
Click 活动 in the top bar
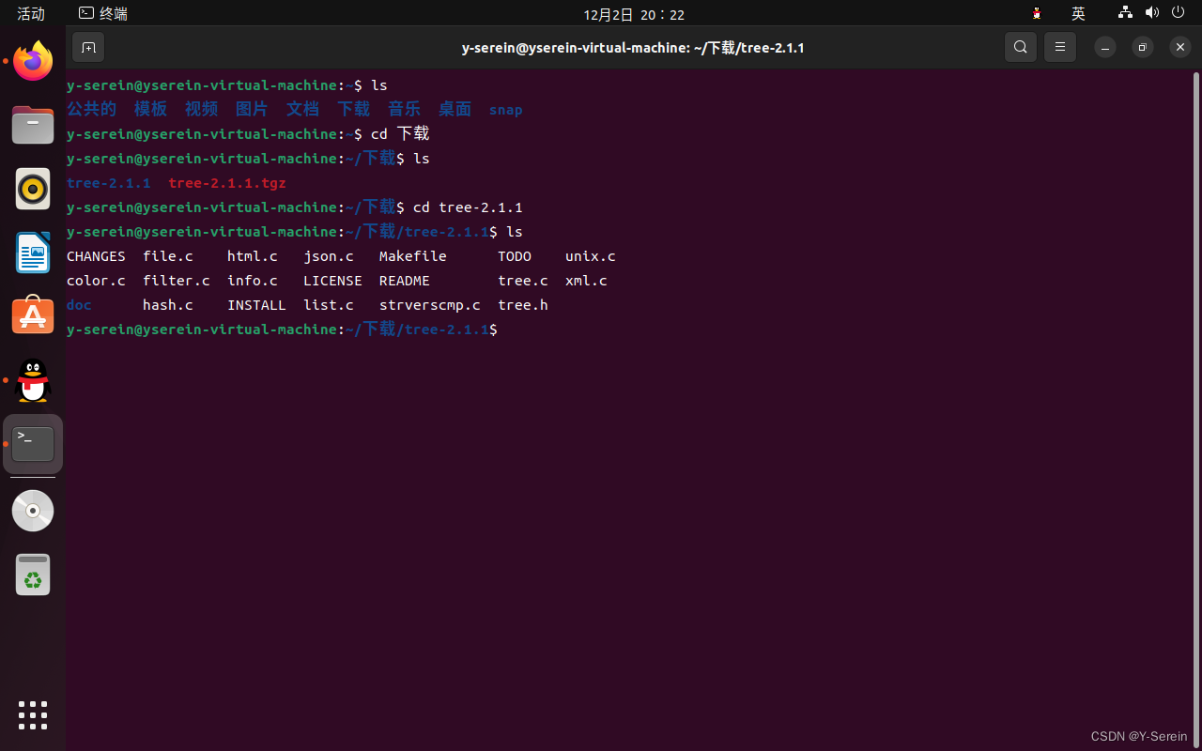(31, 13)
